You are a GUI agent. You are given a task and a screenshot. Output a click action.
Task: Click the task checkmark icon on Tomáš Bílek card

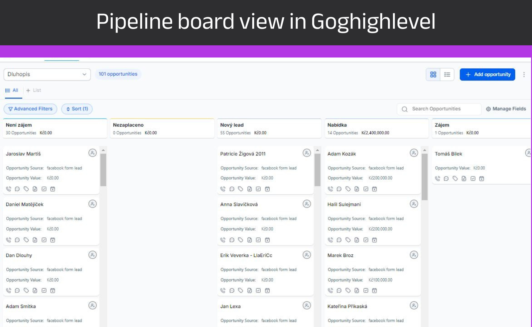pos(473,179)
